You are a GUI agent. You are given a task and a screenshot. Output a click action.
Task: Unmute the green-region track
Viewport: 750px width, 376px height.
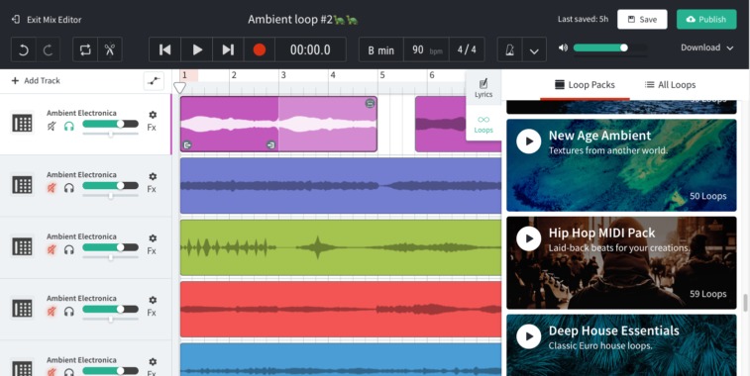tap(52, 249)
